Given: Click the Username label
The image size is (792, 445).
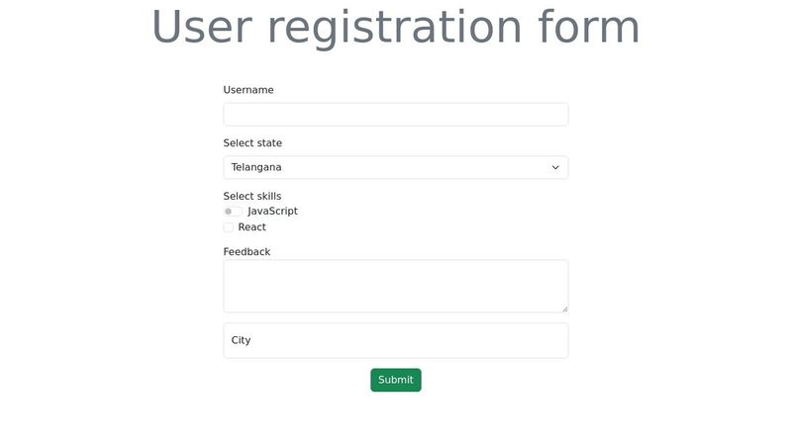Looking at the screenshot, I should (x=248, y=90).
